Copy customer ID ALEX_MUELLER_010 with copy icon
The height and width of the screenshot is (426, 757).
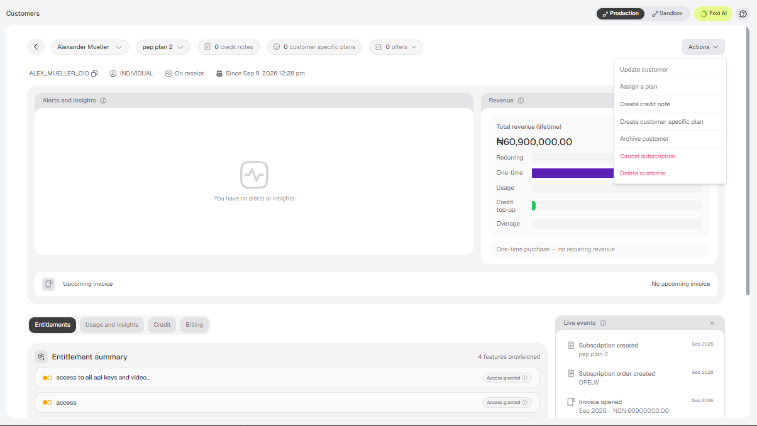point(94,74)
